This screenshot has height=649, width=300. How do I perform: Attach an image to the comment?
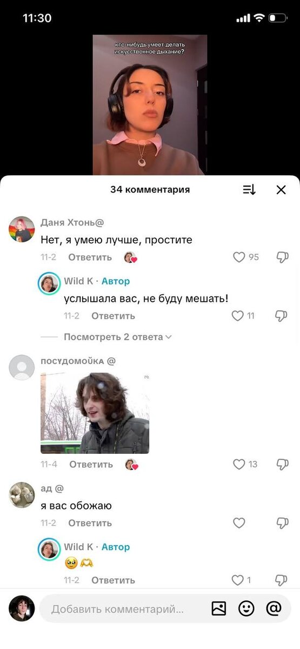pyautogui.click(x=219, y=609)
